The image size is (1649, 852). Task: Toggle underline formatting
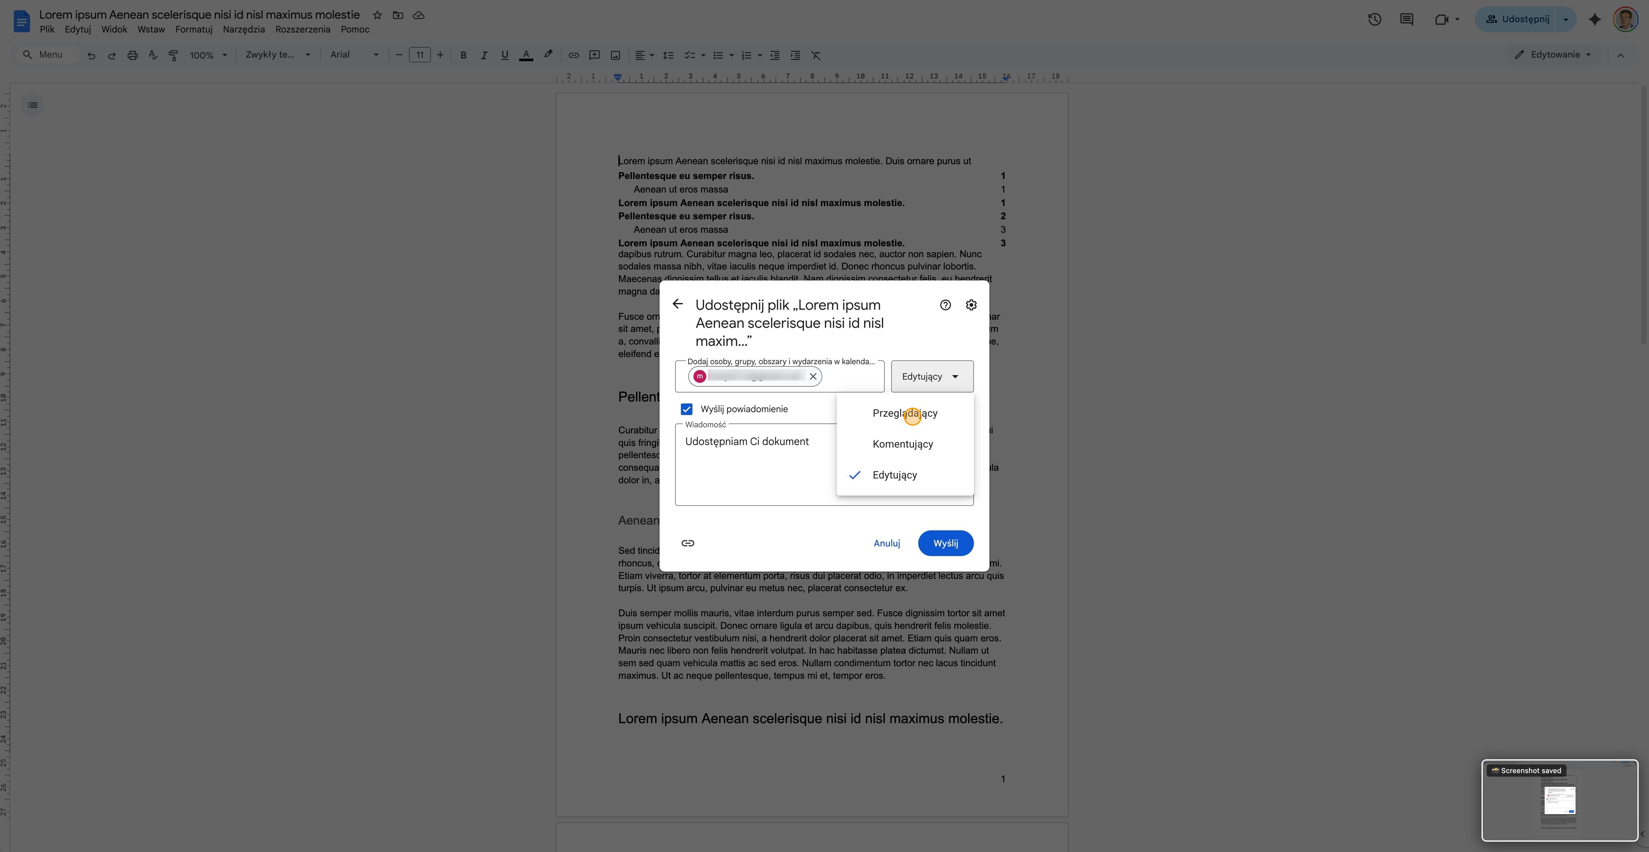(x=504, y=55)
